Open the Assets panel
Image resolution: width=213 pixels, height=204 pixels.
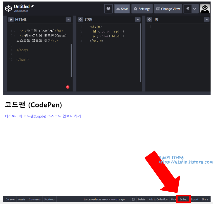(22, 199)
